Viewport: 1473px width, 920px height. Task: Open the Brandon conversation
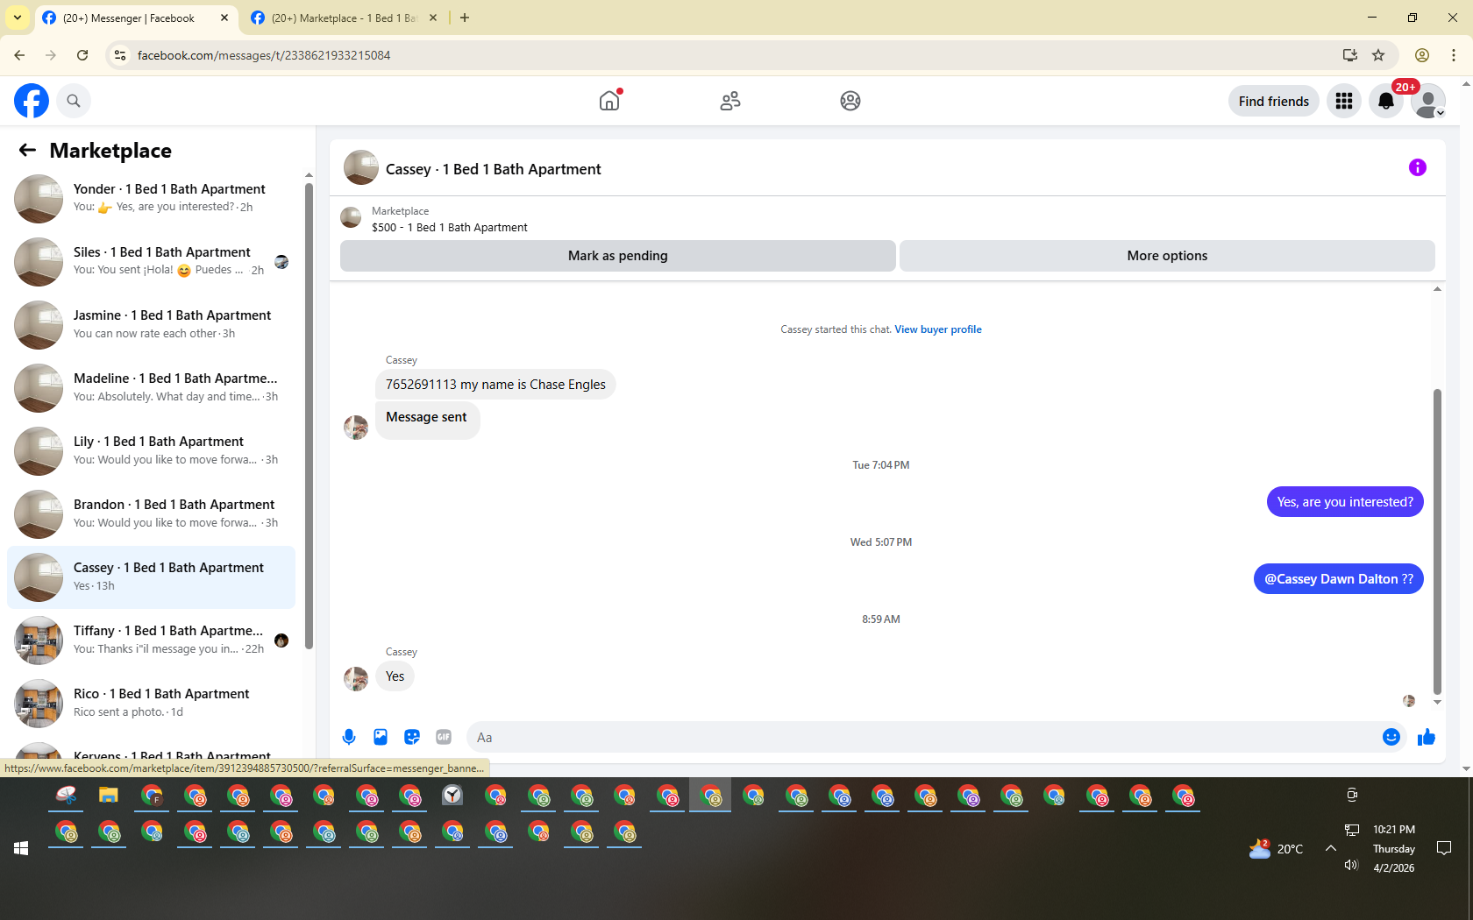point(151,514)
